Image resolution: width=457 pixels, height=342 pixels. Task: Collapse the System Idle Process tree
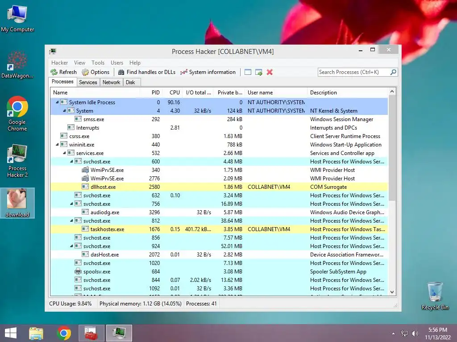pyautogui.click(x=57, y=102)
